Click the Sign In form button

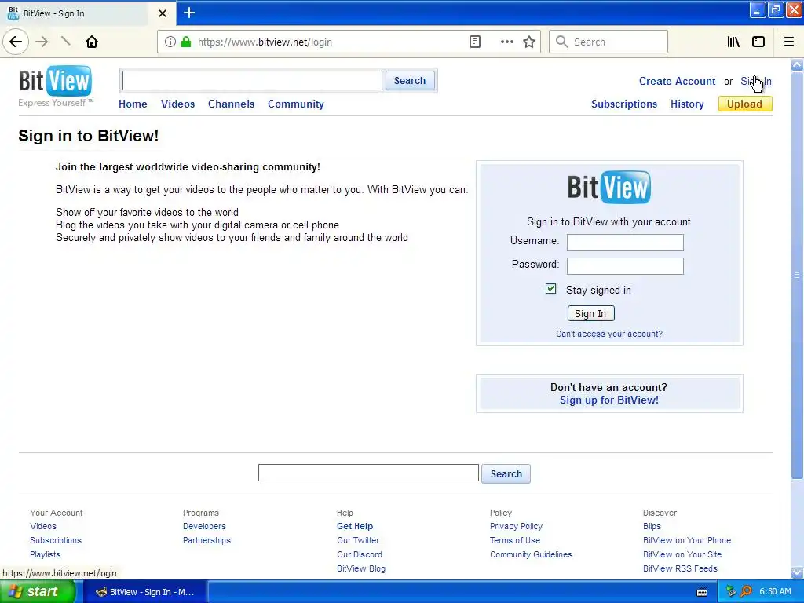click(x=590, y=313)
